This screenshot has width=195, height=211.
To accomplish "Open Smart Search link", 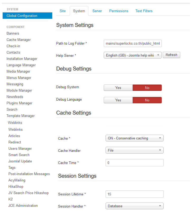I will 19,155.
